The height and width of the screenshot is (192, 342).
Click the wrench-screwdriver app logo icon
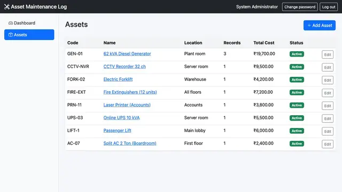pyautogui.click(x=7, y=7)
